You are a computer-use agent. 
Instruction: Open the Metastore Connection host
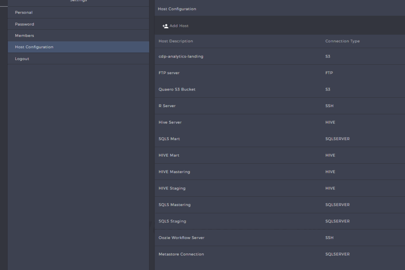181,254
